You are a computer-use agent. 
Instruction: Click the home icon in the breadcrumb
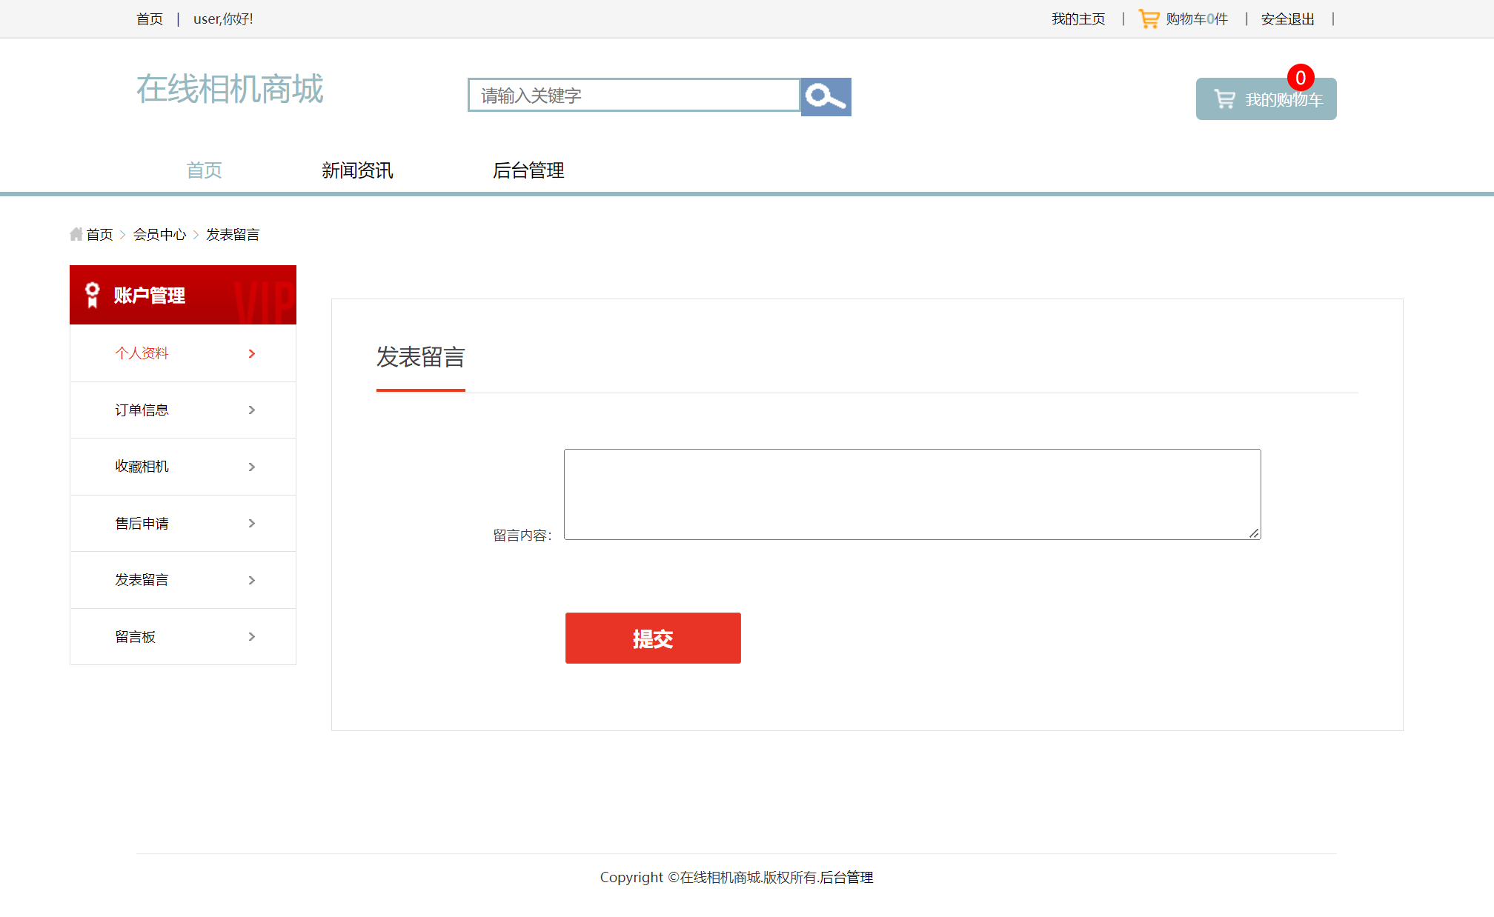(76, 234)
